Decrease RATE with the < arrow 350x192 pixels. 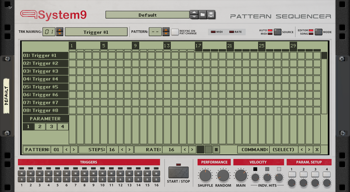pos(185,150)
